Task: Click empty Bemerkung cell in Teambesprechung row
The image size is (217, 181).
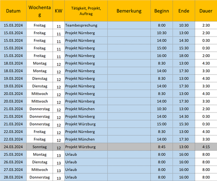Action: click(x=129, y=25)
